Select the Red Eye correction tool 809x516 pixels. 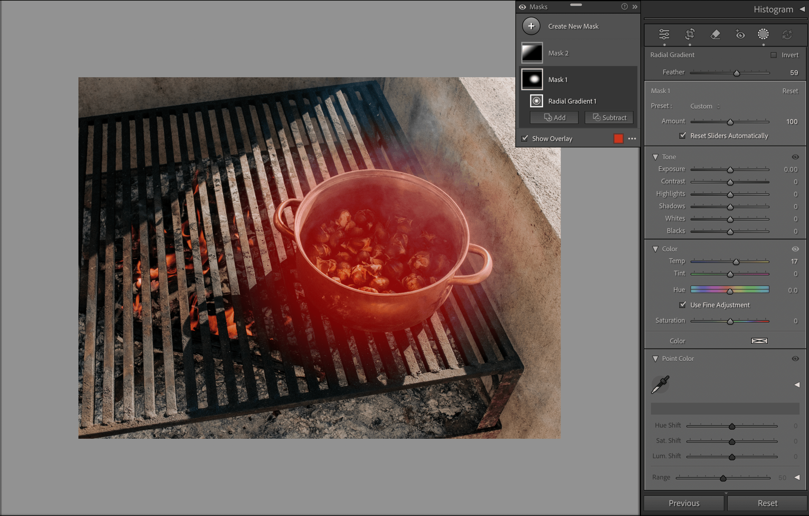740,34
